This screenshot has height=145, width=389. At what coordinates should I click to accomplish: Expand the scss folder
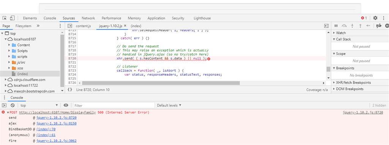point(9,68)
